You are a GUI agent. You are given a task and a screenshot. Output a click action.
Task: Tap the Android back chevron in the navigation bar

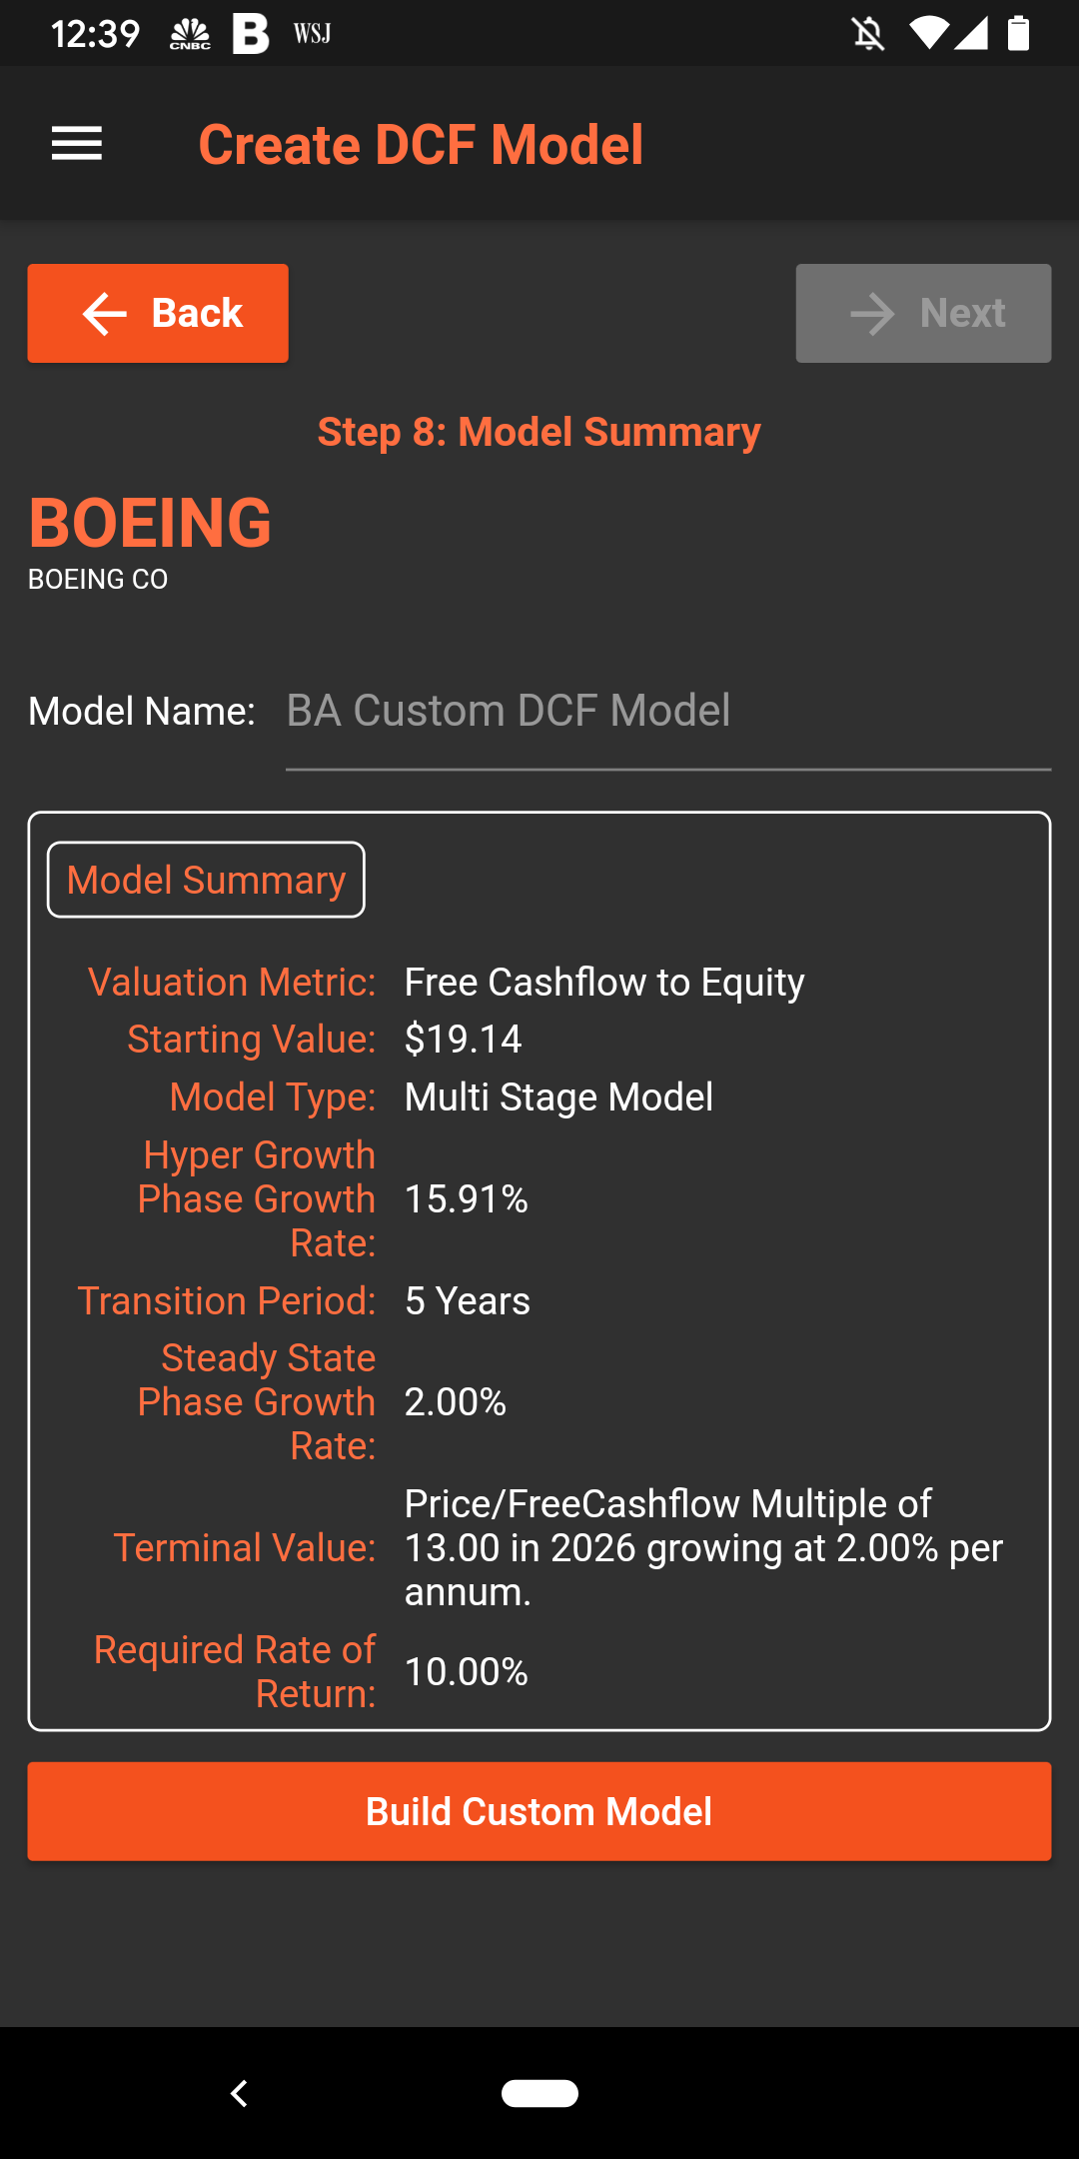click(x=239, y=2093)
